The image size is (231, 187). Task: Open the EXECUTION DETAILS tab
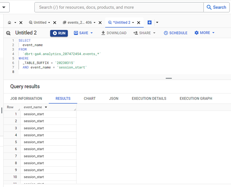click(x=149, y=98)
